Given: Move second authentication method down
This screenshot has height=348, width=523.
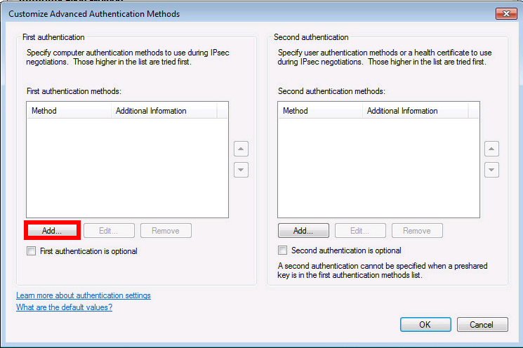Looking at the screenshot, I should click(x=491, y=170).
